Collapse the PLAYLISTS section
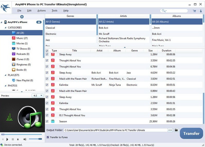This screenshot has width=205, height=147. click(5, 75)
